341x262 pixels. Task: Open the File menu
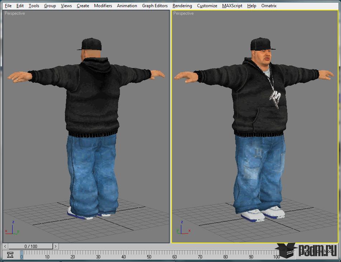8,6
